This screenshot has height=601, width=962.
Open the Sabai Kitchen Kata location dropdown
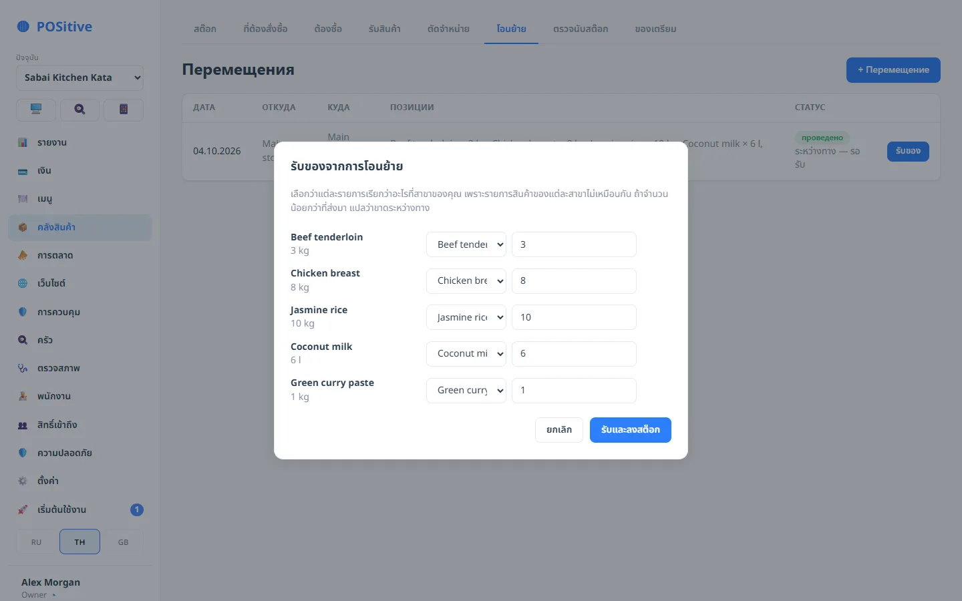tap(79, 77)
